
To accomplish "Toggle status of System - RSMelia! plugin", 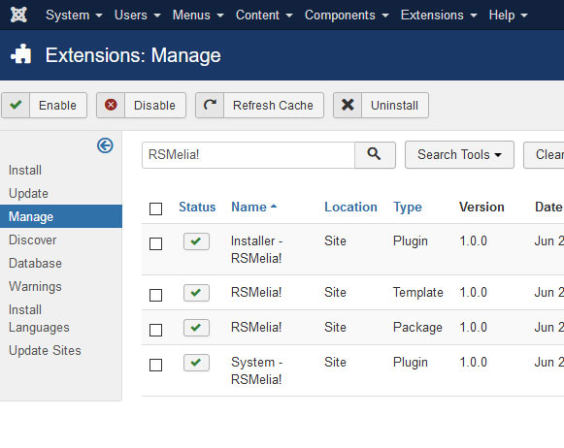I will (x=196, y=362).
